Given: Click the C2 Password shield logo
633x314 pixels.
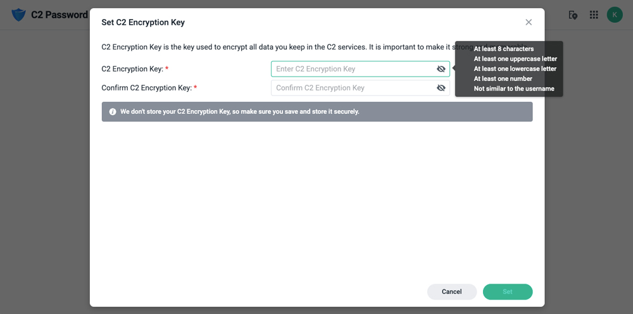Looking at the screenshot, I should pos(18,15).
